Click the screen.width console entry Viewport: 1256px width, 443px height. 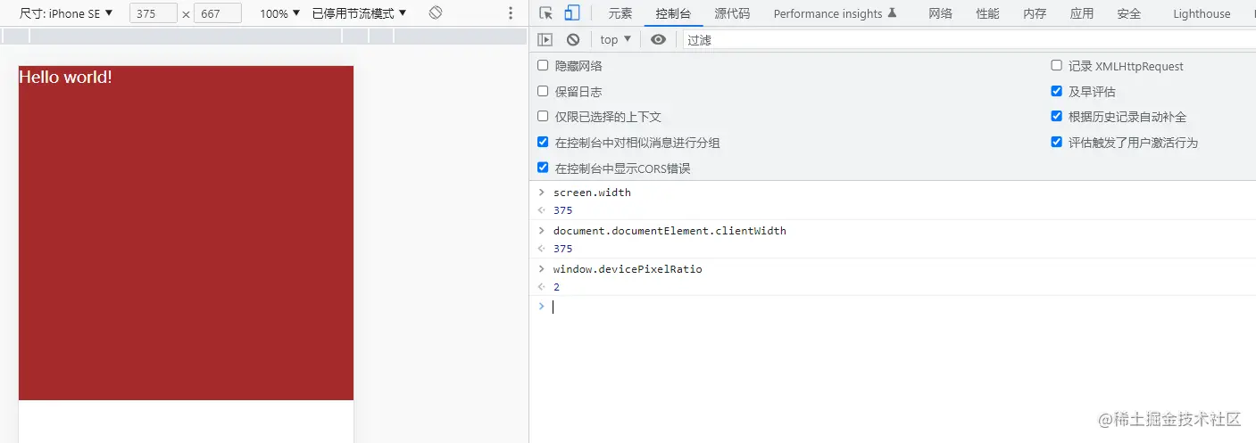click(x=592, y=193)
